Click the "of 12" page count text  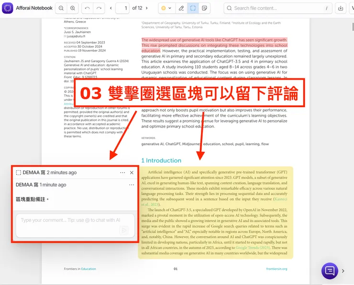(x=137, y=8)
